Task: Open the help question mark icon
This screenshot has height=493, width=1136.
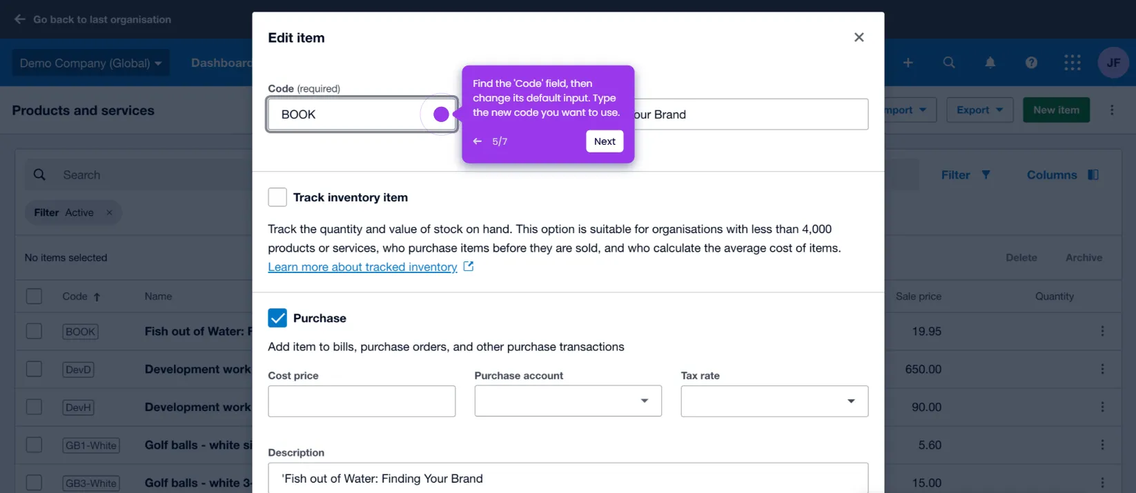Action: 1031,63
